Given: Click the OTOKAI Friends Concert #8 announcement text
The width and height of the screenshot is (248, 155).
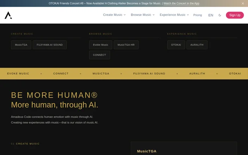Looking at the screenshot, I should click(105, 3).
